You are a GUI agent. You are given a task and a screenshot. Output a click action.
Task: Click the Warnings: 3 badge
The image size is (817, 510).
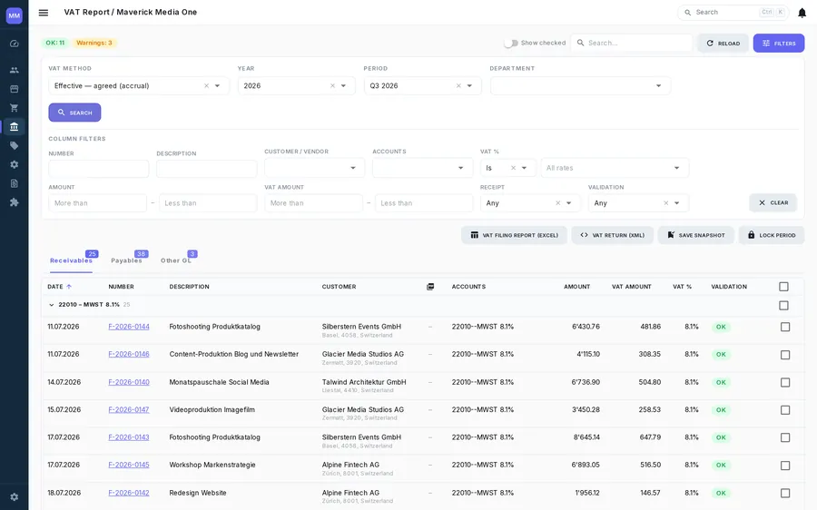point(94,43)
